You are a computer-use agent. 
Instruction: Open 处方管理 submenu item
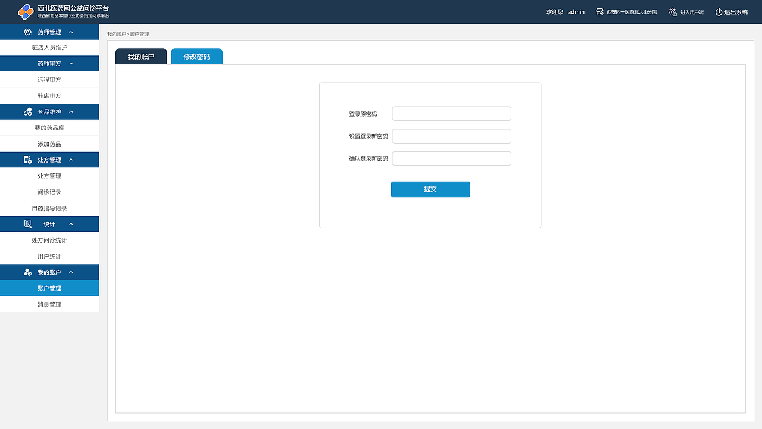(49, 176)
